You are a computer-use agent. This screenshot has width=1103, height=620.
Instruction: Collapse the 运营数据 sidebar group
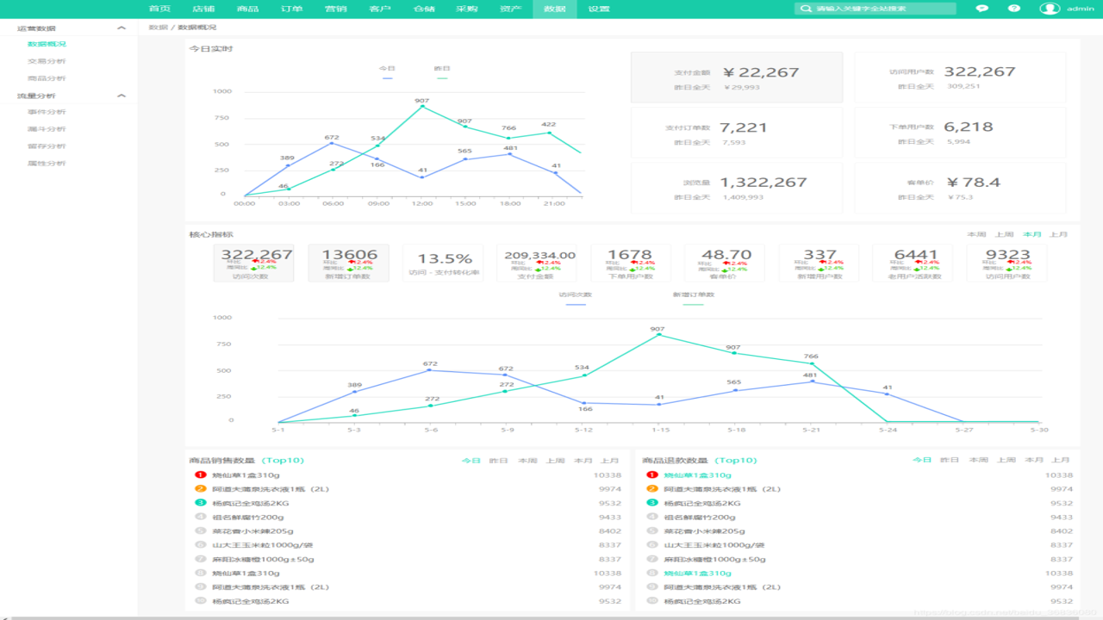pos(122,28)
